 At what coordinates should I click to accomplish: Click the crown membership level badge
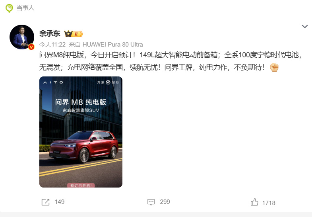74,34
